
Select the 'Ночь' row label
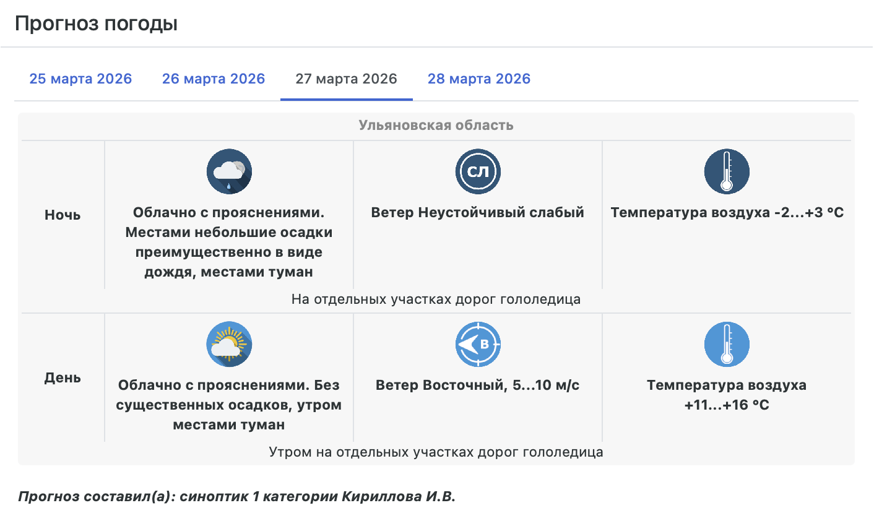pyautogui.click(x=63, y=215)
